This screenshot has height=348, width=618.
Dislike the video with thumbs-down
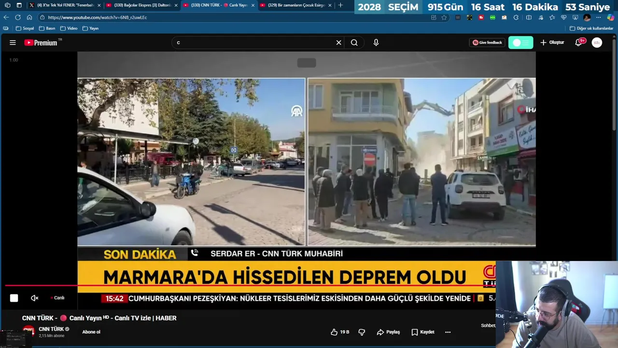click(362, 332)
